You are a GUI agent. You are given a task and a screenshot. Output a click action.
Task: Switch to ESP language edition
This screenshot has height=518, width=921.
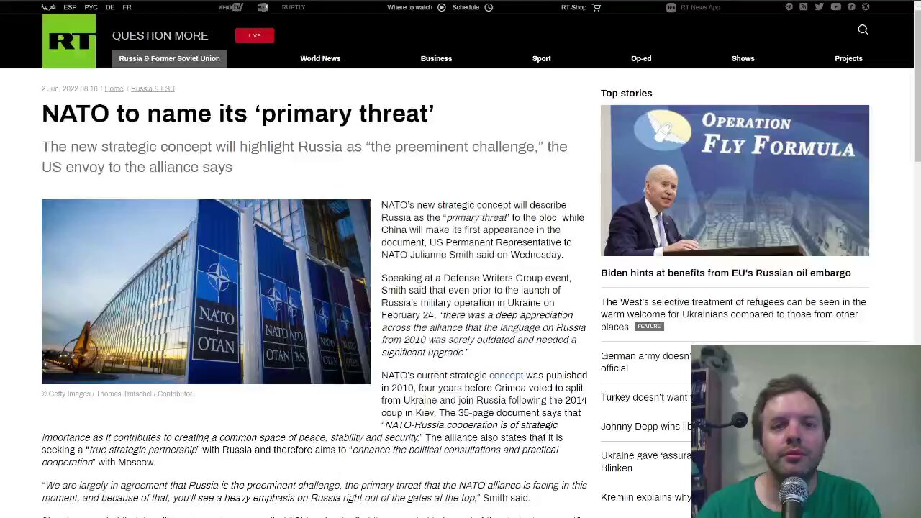(x=70, y=7)
